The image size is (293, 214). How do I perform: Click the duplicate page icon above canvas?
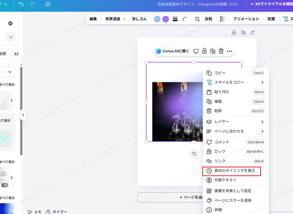click(243, 32)
